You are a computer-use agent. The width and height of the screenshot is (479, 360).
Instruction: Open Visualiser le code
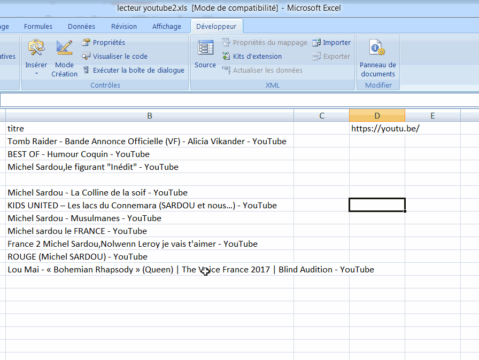[x=115, y=56]
